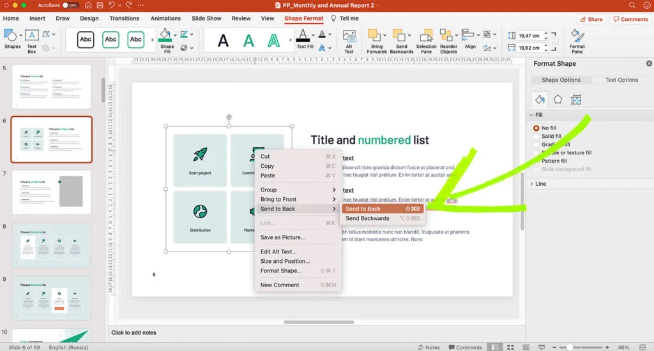Toggle Notes in status bar
The image size is (654, 351).
click(429, 347)
